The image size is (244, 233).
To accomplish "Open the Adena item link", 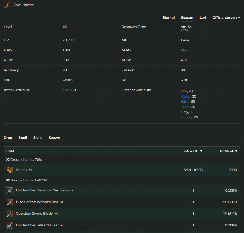I will (x=21, y=170).
